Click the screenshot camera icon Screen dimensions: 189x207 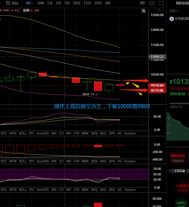tap(152, 3)
